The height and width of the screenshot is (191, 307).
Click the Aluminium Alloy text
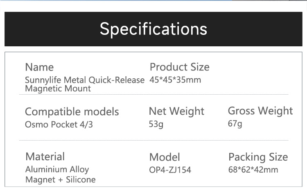pyautogui.click(x=57, y=169)
